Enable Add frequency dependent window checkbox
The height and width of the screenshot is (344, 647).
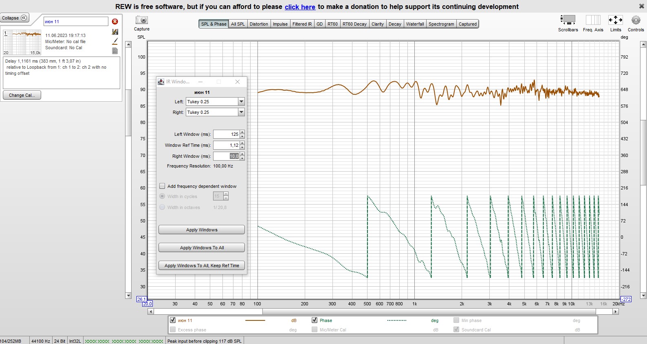162,186
